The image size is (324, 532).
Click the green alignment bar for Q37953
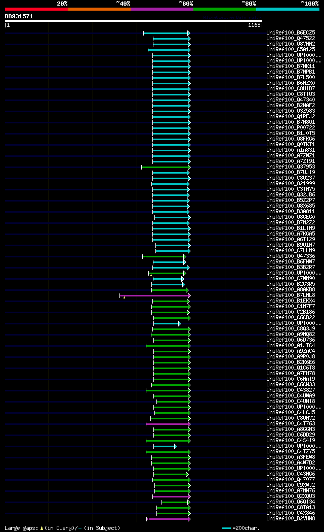166,167
